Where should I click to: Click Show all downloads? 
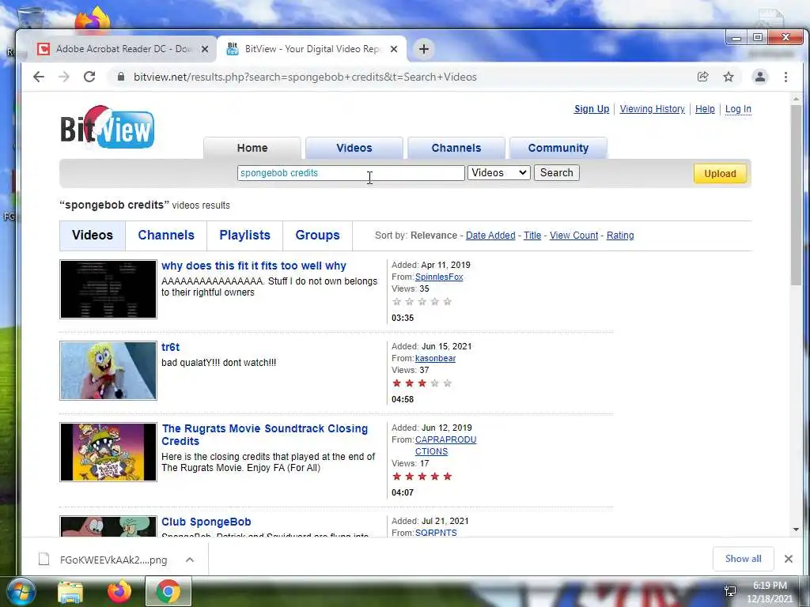pyautogui.click(x=743, y=559)
